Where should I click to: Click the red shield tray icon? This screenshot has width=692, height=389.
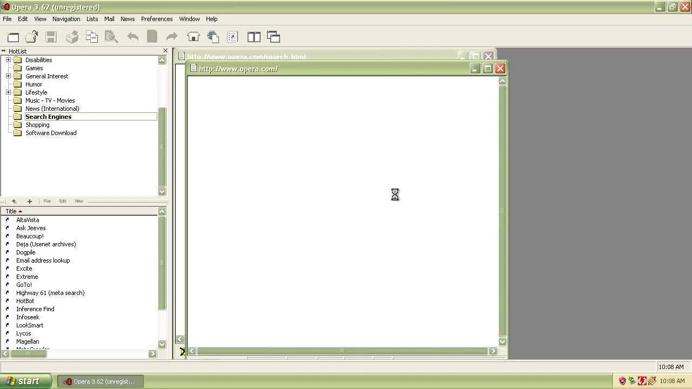[622, 381]
